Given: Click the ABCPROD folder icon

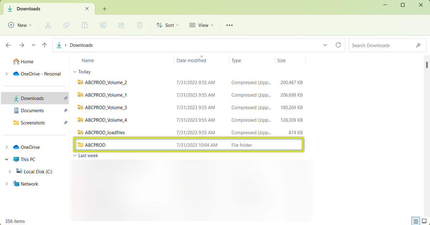Looking at the screenshot, I should (x=80, y=145).
